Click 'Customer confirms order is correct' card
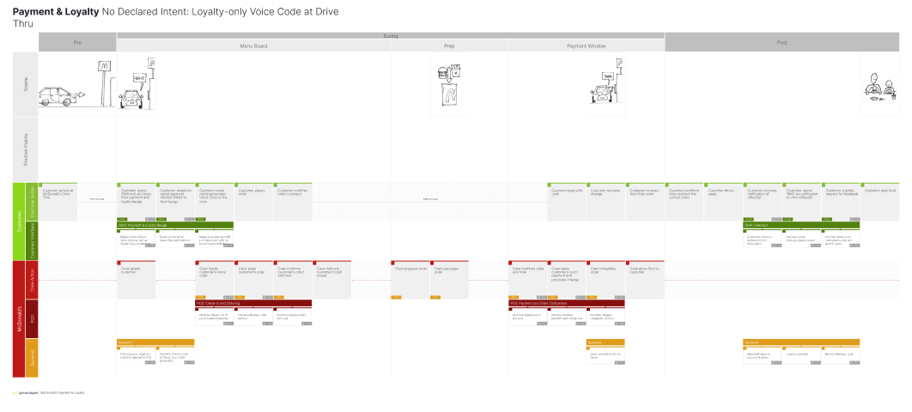Viewport: 912px width, 412px height. (x=293, y=202)
